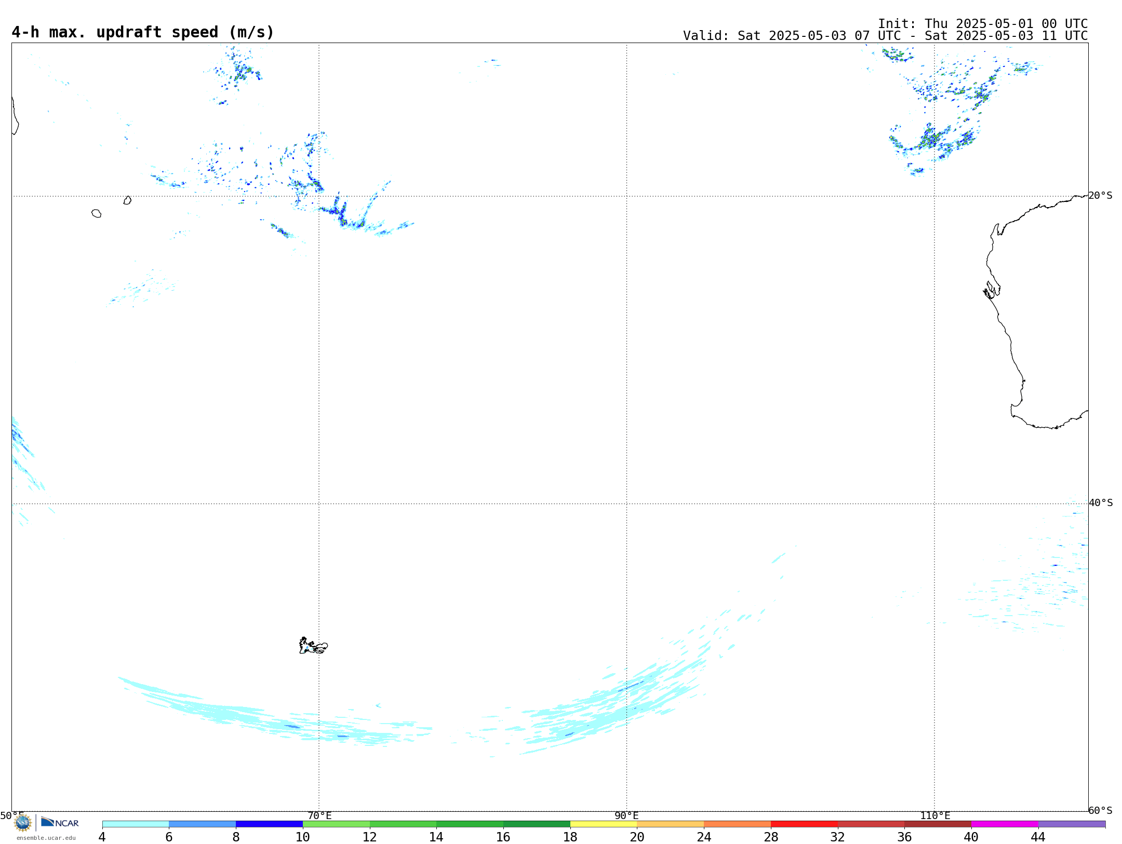This screenshot has width=1122, height=844.
Task: Choose the bright red 28-32 m/s swatch
Action: [804, 824]
